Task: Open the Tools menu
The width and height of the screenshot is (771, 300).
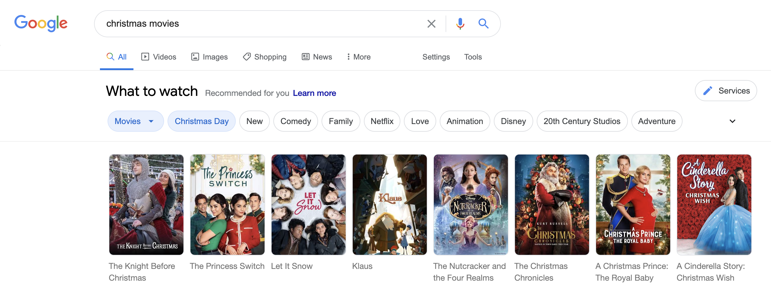Action: (x=473, y=57)
